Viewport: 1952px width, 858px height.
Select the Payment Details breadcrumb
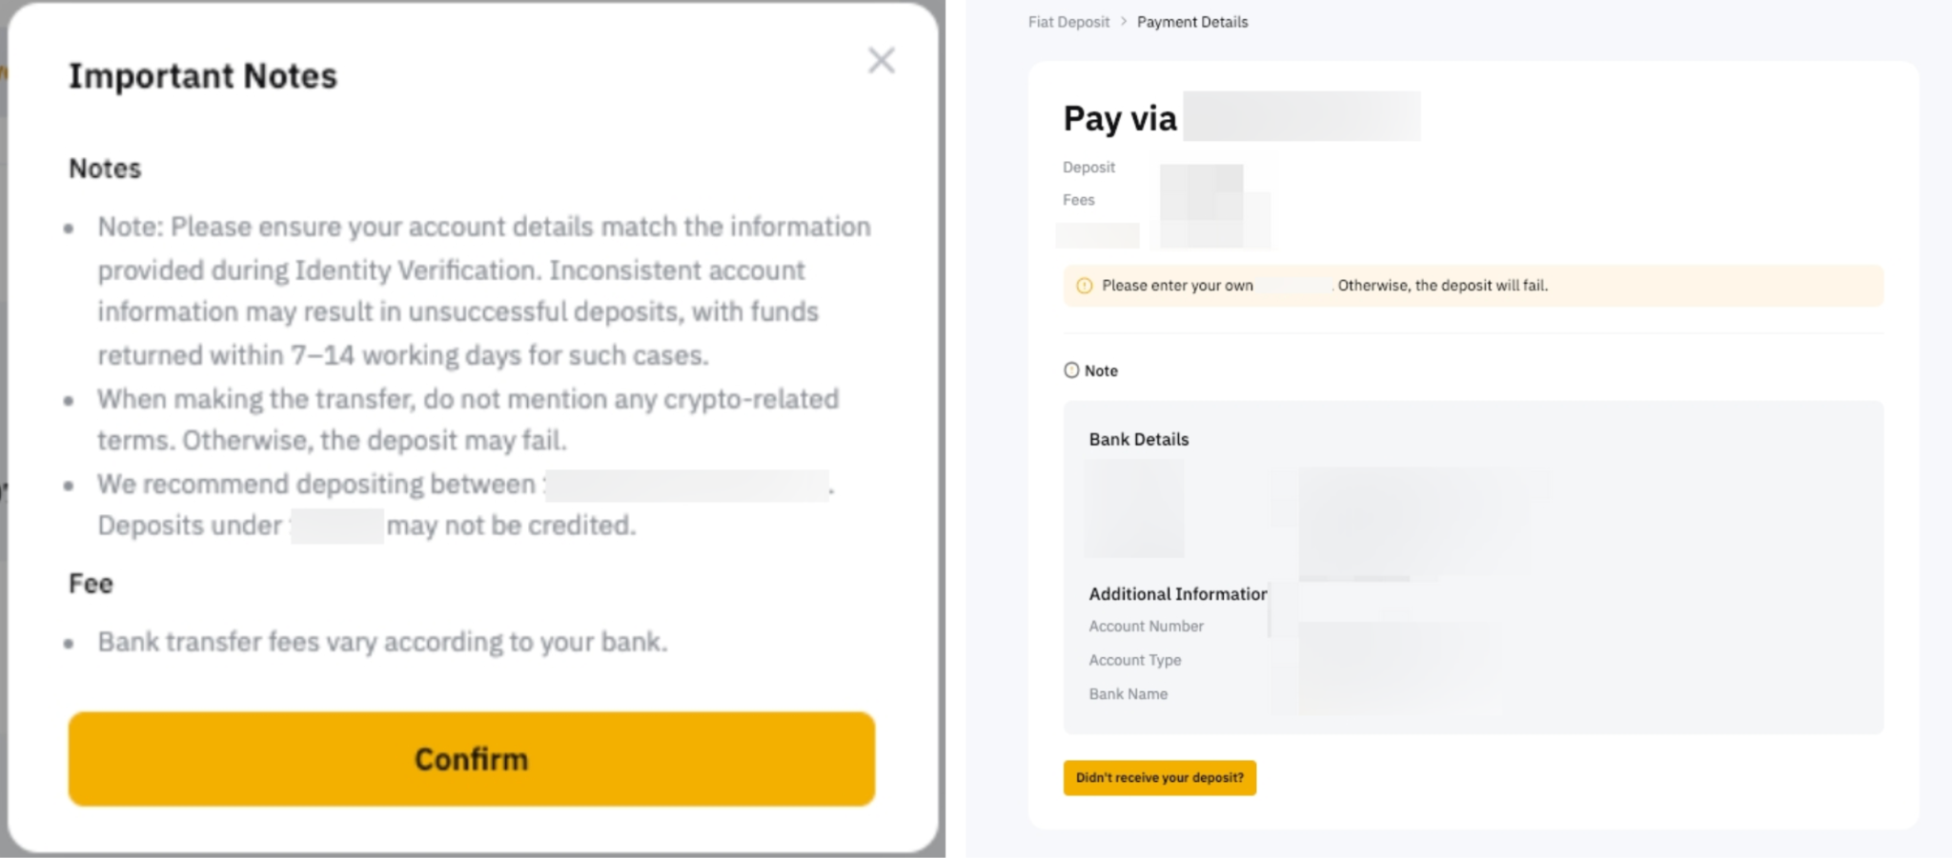[x=1191, y=22]
